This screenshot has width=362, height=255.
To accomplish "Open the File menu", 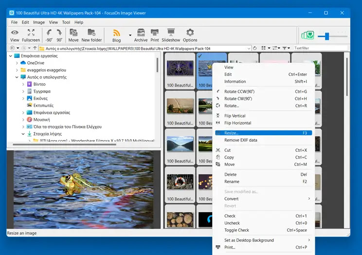I will click(x=14, y=22).
